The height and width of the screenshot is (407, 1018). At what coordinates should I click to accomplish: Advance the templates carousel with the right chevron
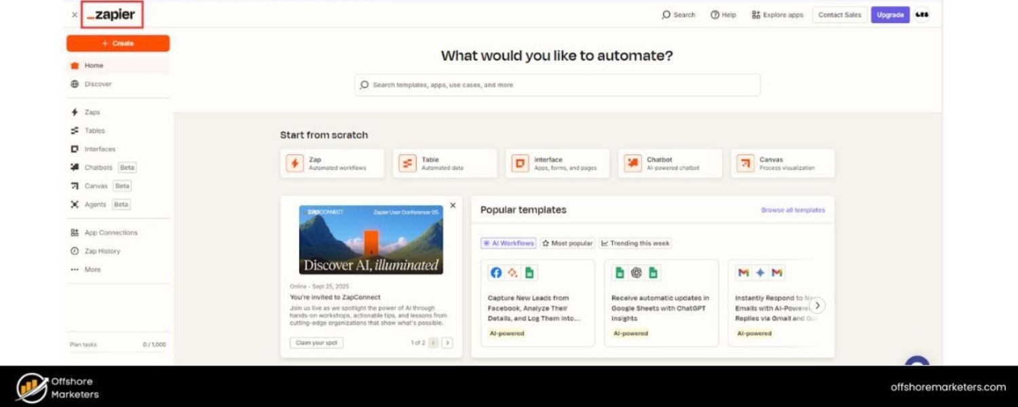(818, 306)
